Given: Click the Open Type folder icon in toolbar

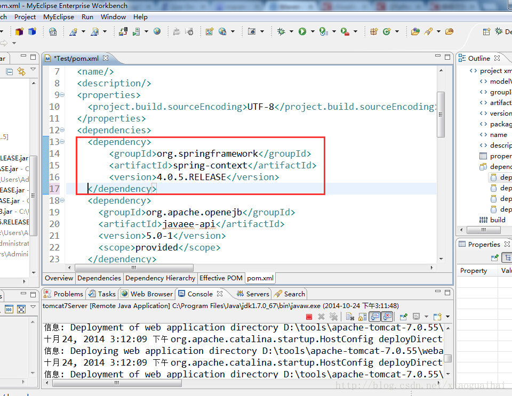Looking at the screenshot, I should (x=415, y=31).
